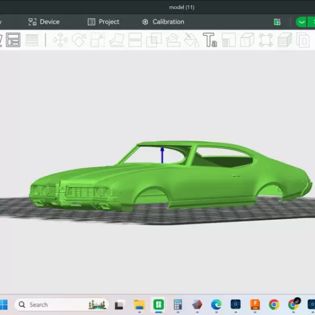Screen dimensions: 315x315
Task: Select the Support Painting tool
Action: [173, 40]
